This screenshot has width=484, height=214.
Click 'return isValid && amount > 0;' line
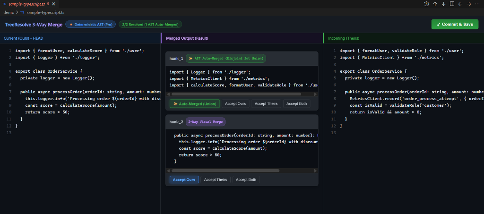[x=386, y=112]
